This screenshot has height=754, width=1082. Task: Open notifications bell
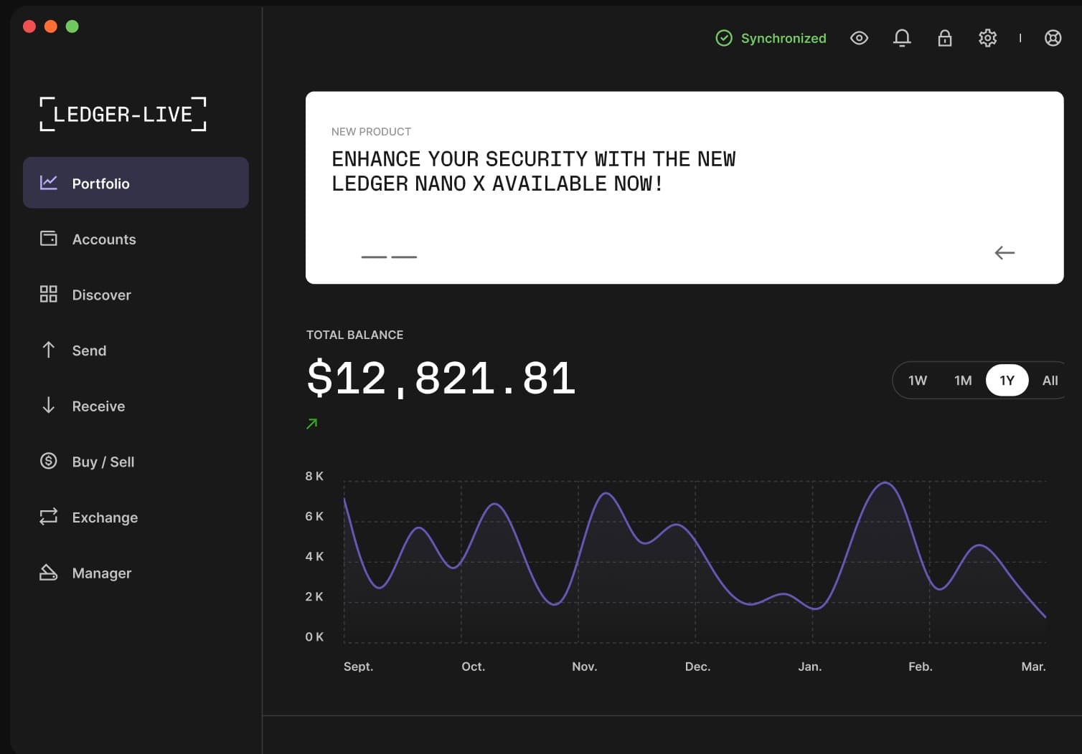point(902,38)
